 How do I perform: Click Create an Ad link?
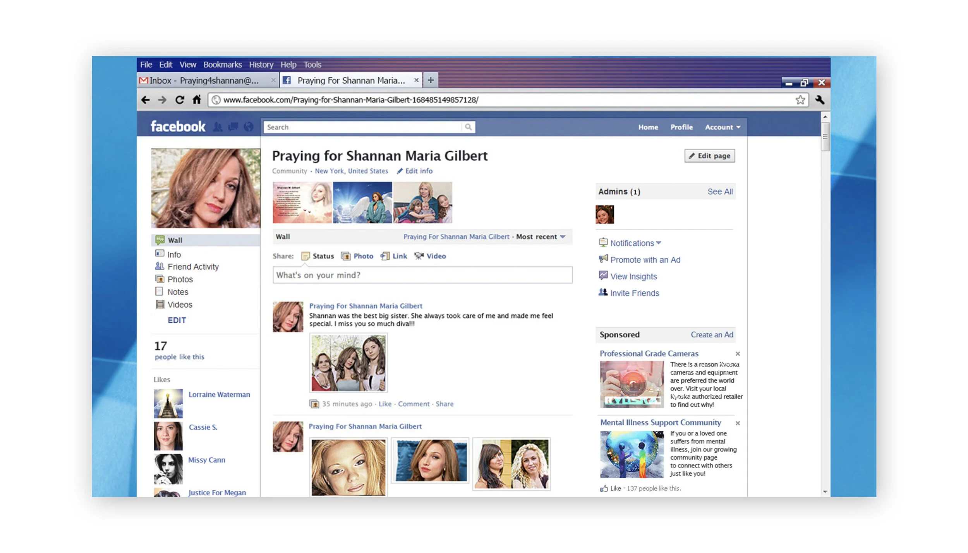click(712, 335)
